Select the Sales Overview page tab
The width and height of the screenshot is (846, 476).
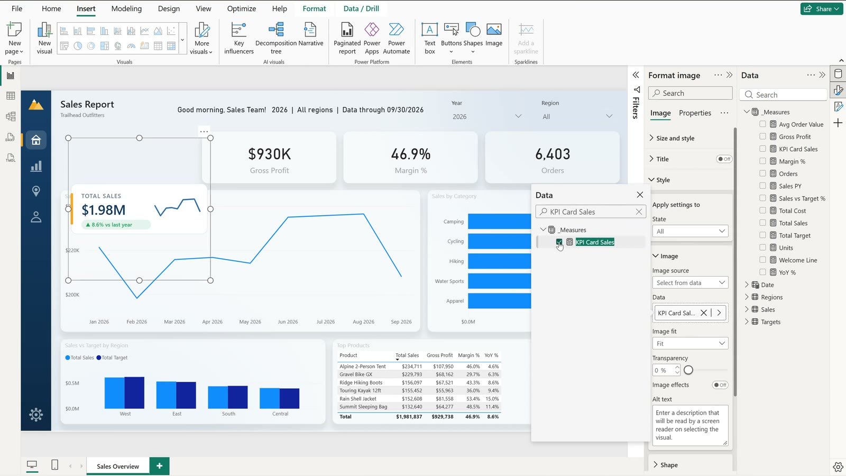(118, 466)
